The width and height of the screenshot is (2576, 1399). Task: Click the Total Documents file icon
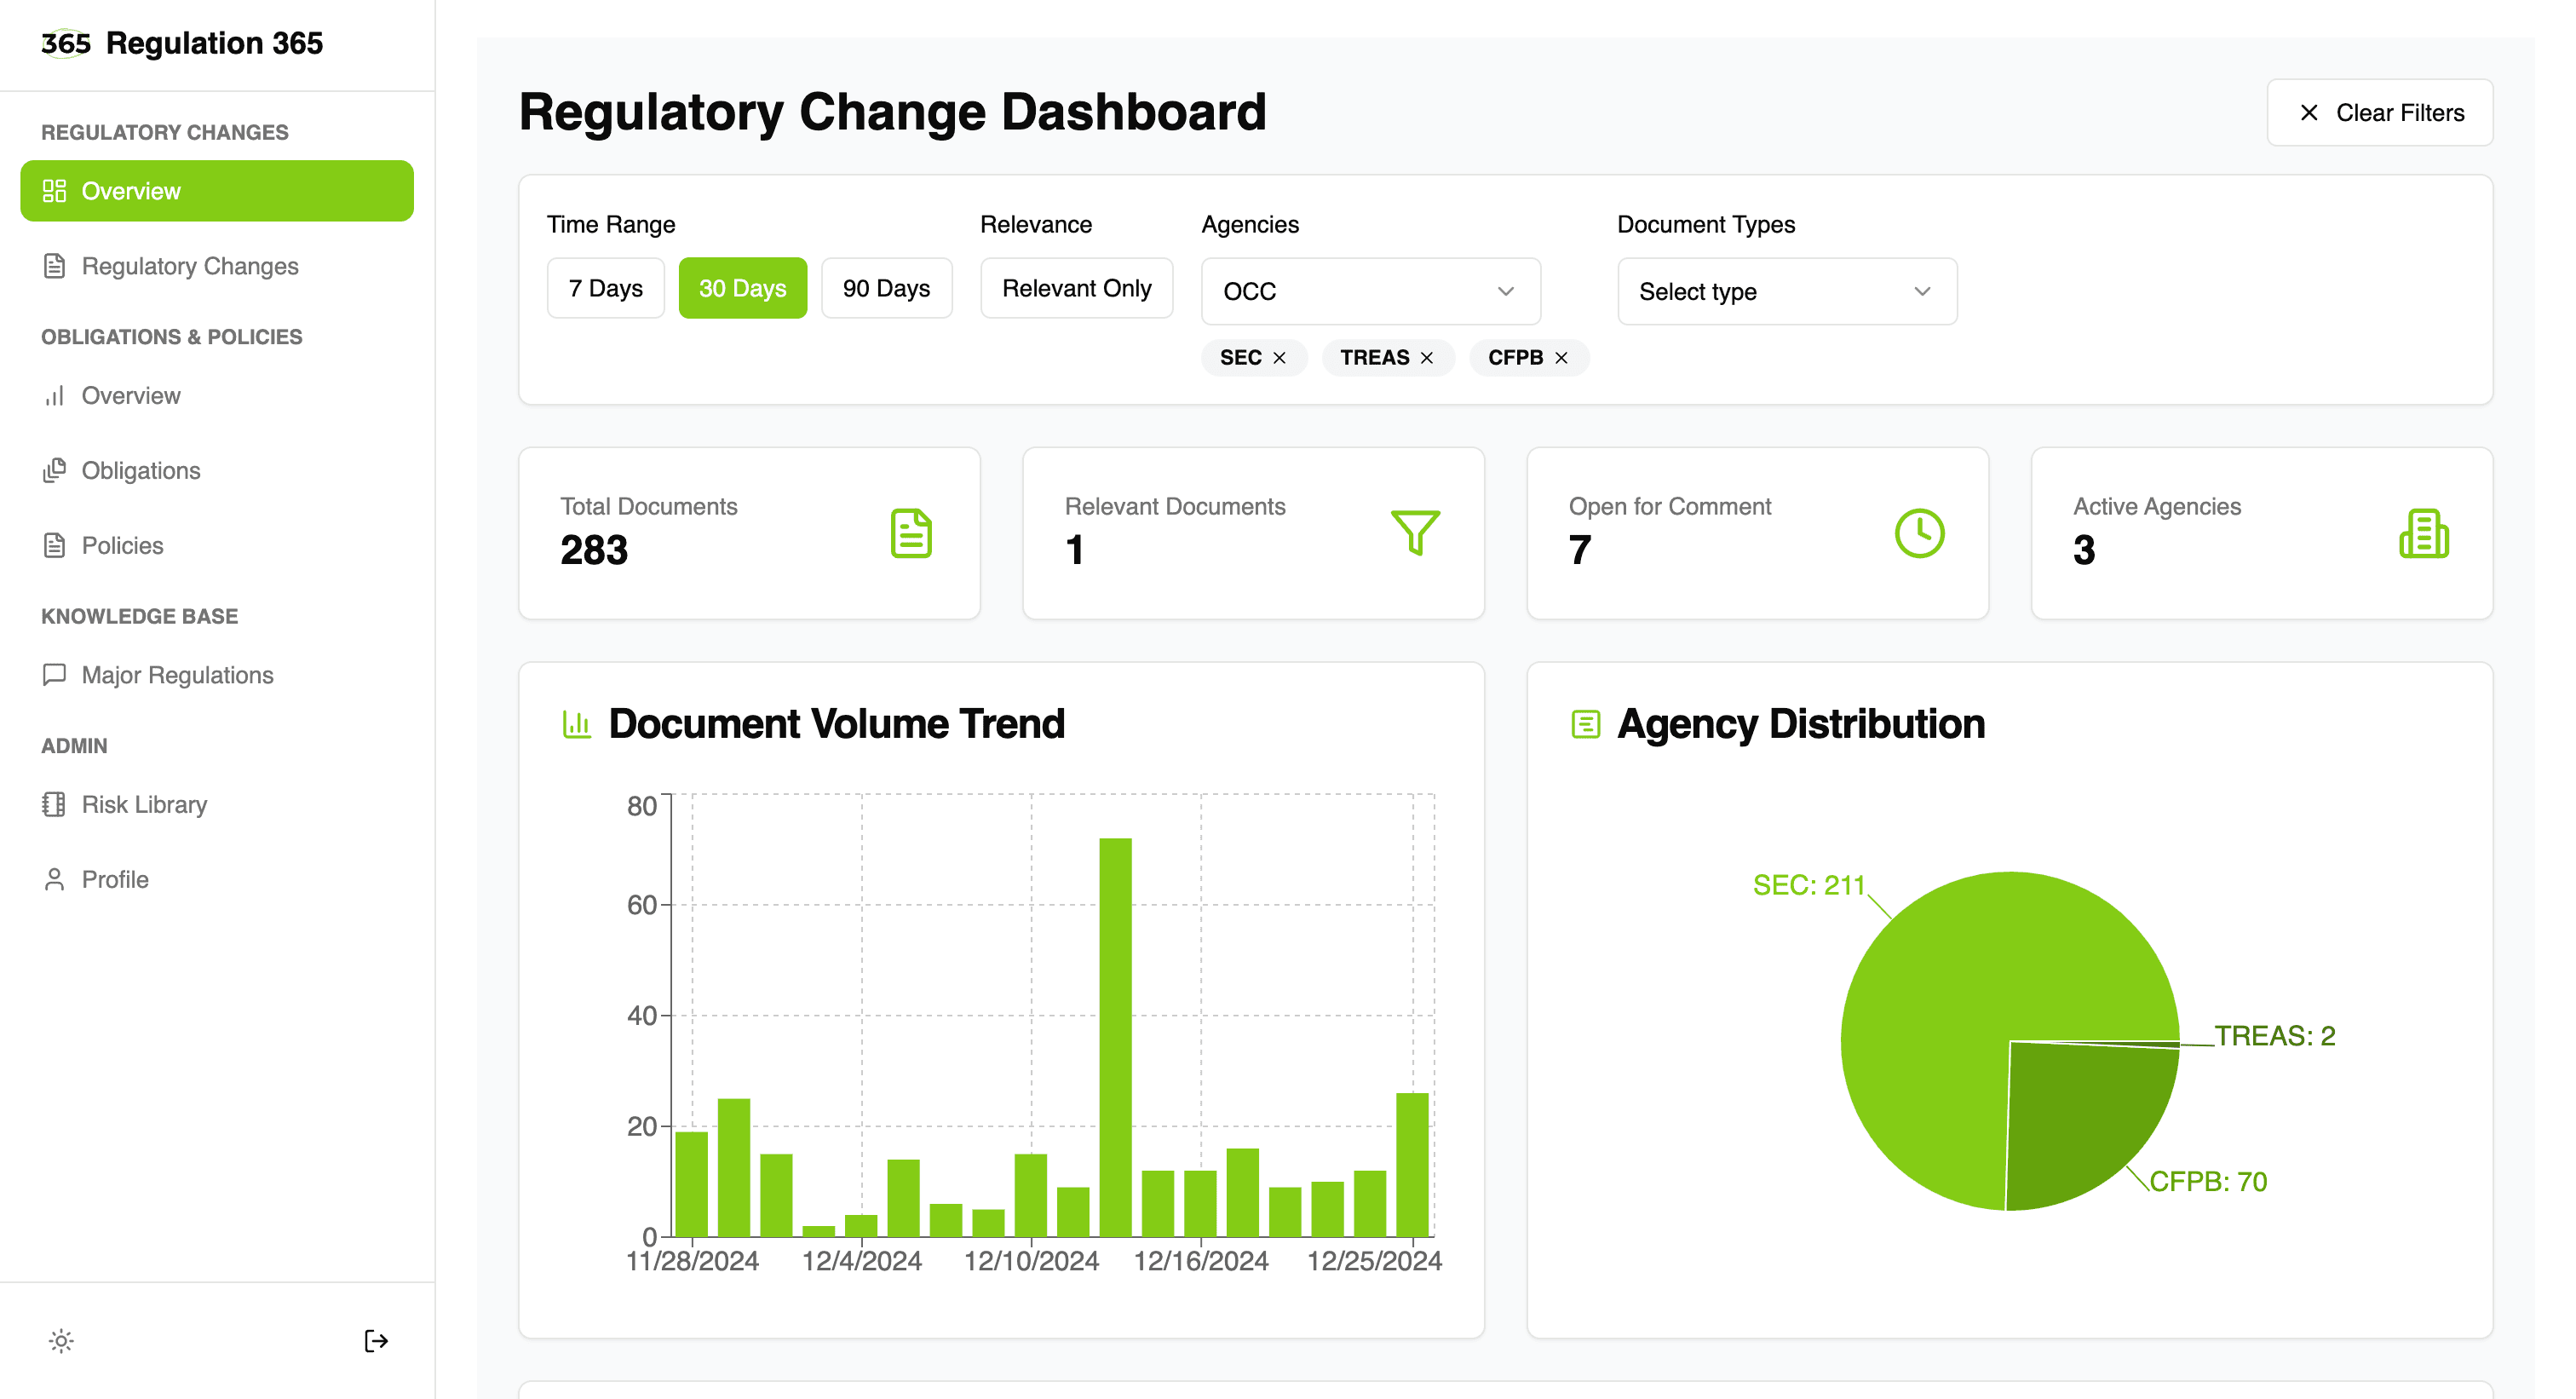coord(910,533)
